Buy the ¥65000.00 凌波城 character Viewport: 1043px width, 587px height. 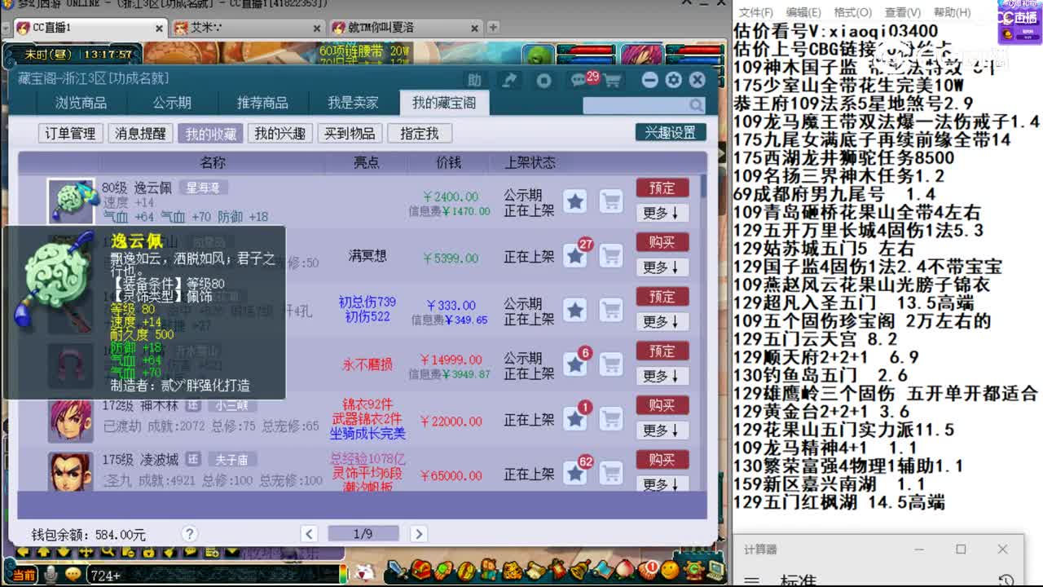point(662,460)
